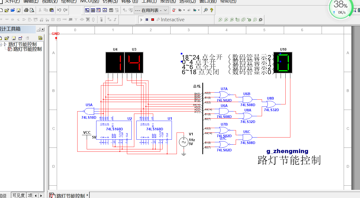Screen dimensions: 360x198
Task: Place a power probe (W)
Action: coord(232,20)
